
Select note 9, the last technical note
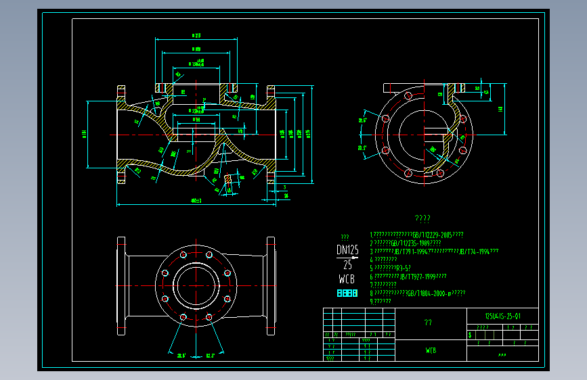(381, 301)
